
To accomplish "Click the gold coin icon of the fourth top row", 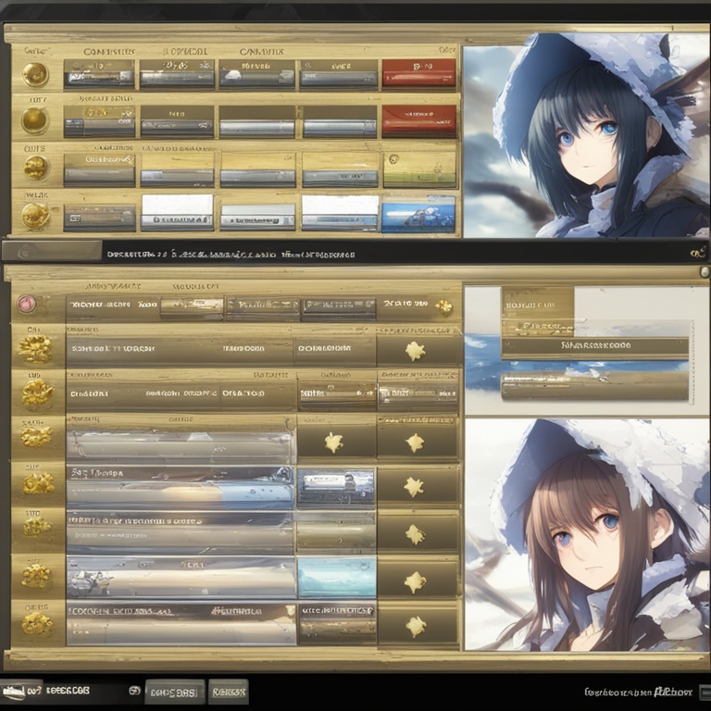I will (x=35, y=216).
